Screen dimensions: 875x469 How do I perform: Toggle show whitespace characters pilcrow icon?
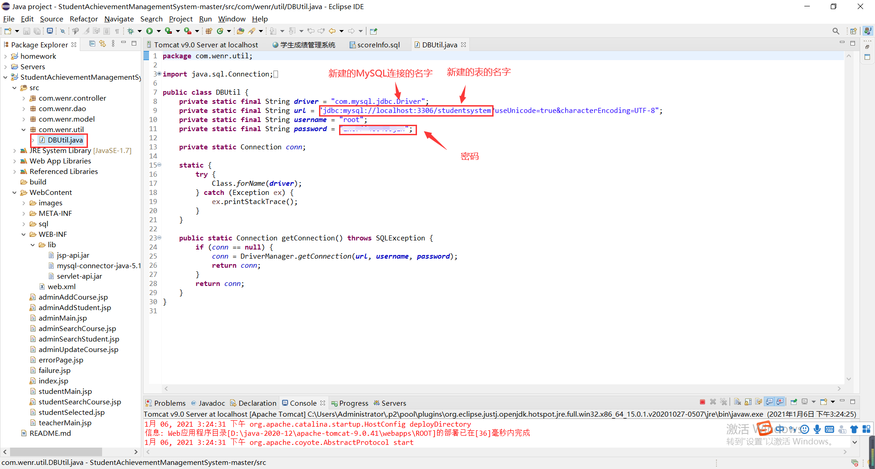click(x=117, y=31)
